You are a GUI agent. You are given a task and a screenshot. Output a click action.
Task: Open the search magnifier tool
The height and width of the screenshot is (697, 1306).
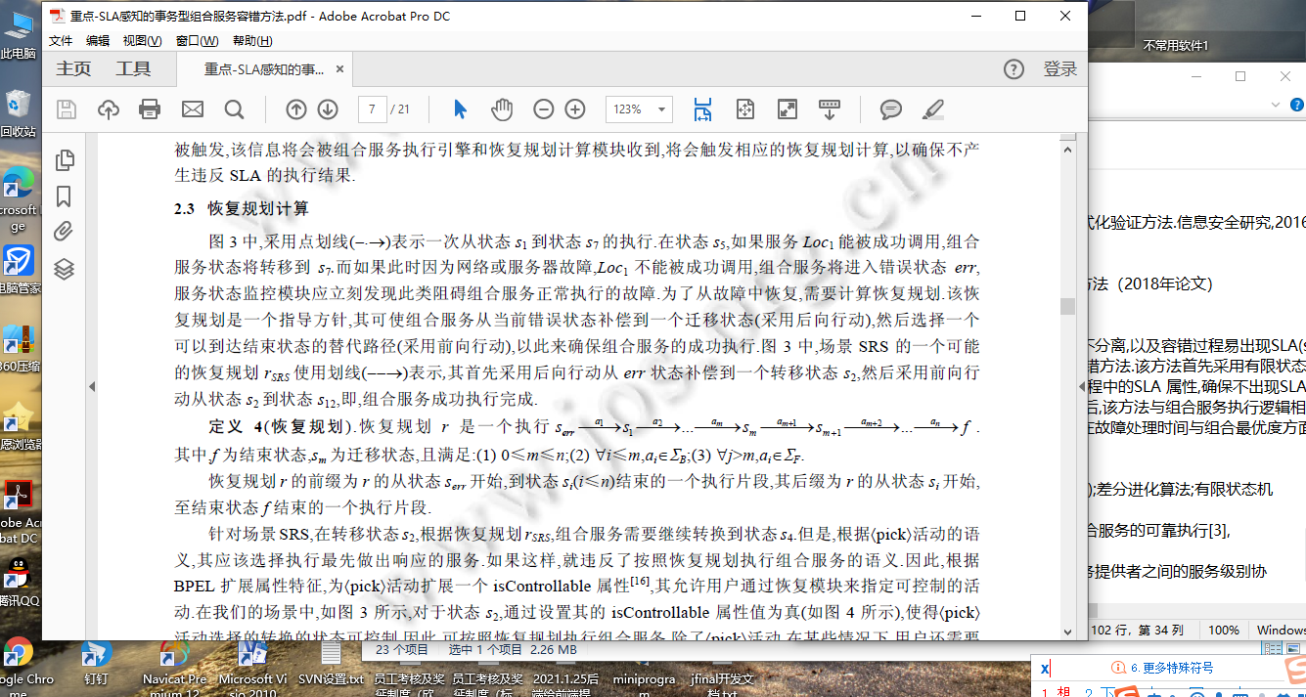coord(234,109)
